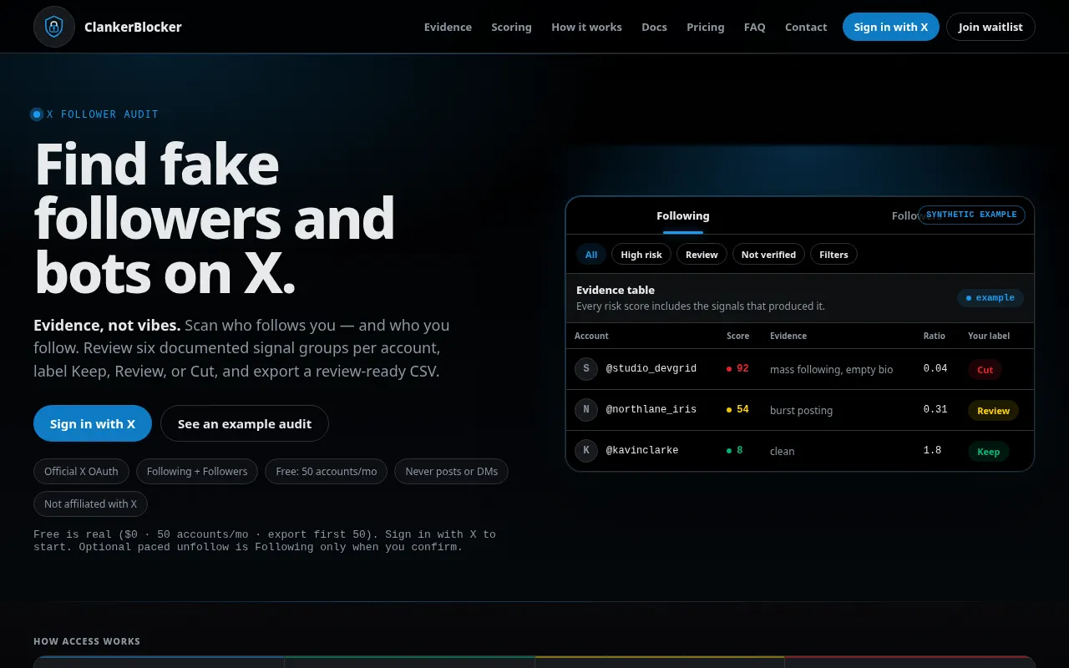The height and width of the screenshot is (668, 1069).
Task: Click the ClankerBlocker shield logo icon
Action: (x=54, y=27)
